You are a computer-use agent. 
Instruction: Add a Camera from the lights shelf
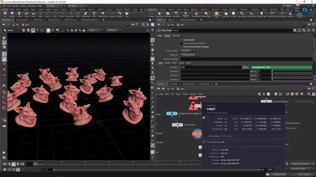[152, 14]
